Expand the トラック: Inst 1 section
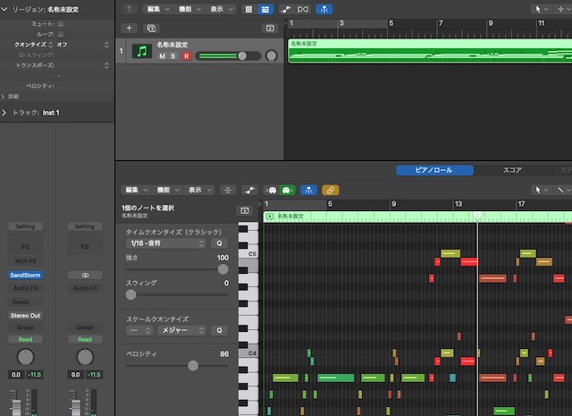Image resolution: width=572 pixels, height=416 pixels. point(5,113)
